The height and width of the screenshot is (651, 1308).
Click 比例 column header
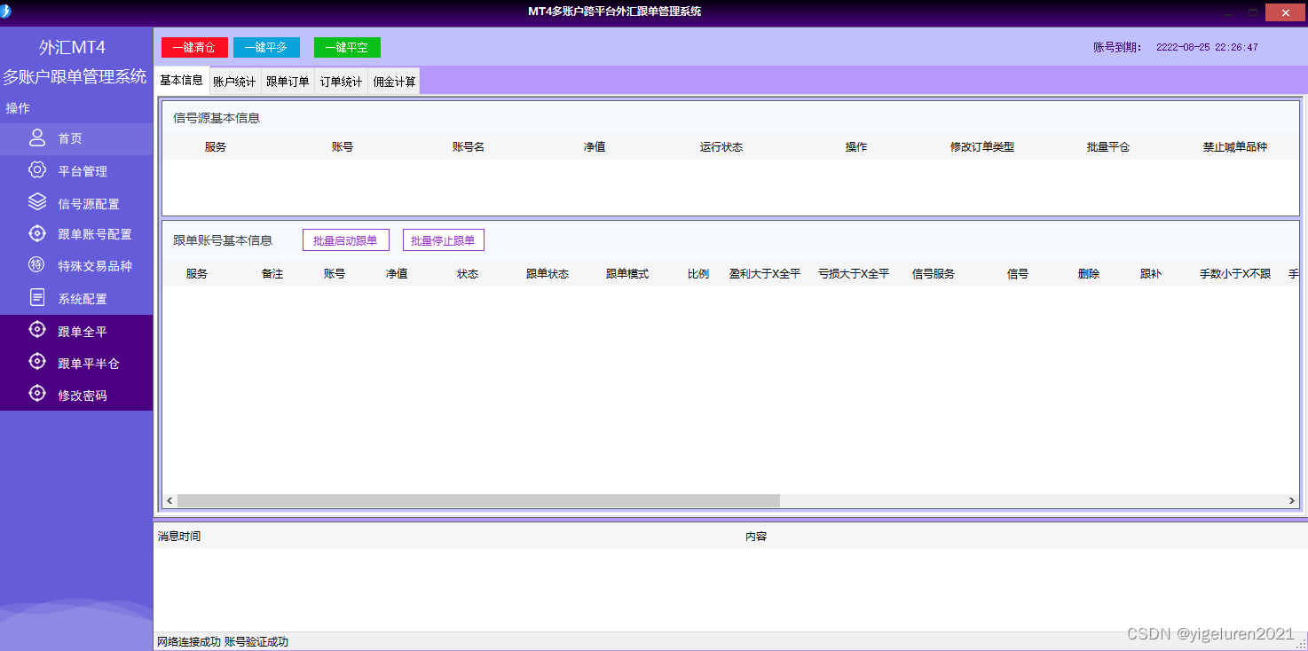click(698, 274)
